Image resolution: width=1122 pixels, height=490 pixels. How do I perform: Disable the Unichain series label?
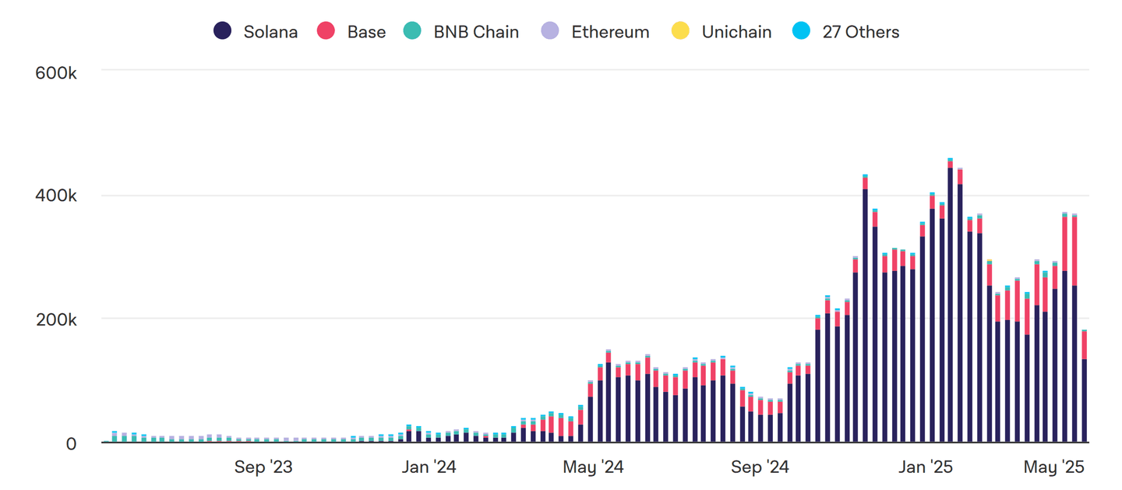tap(736, 32)
